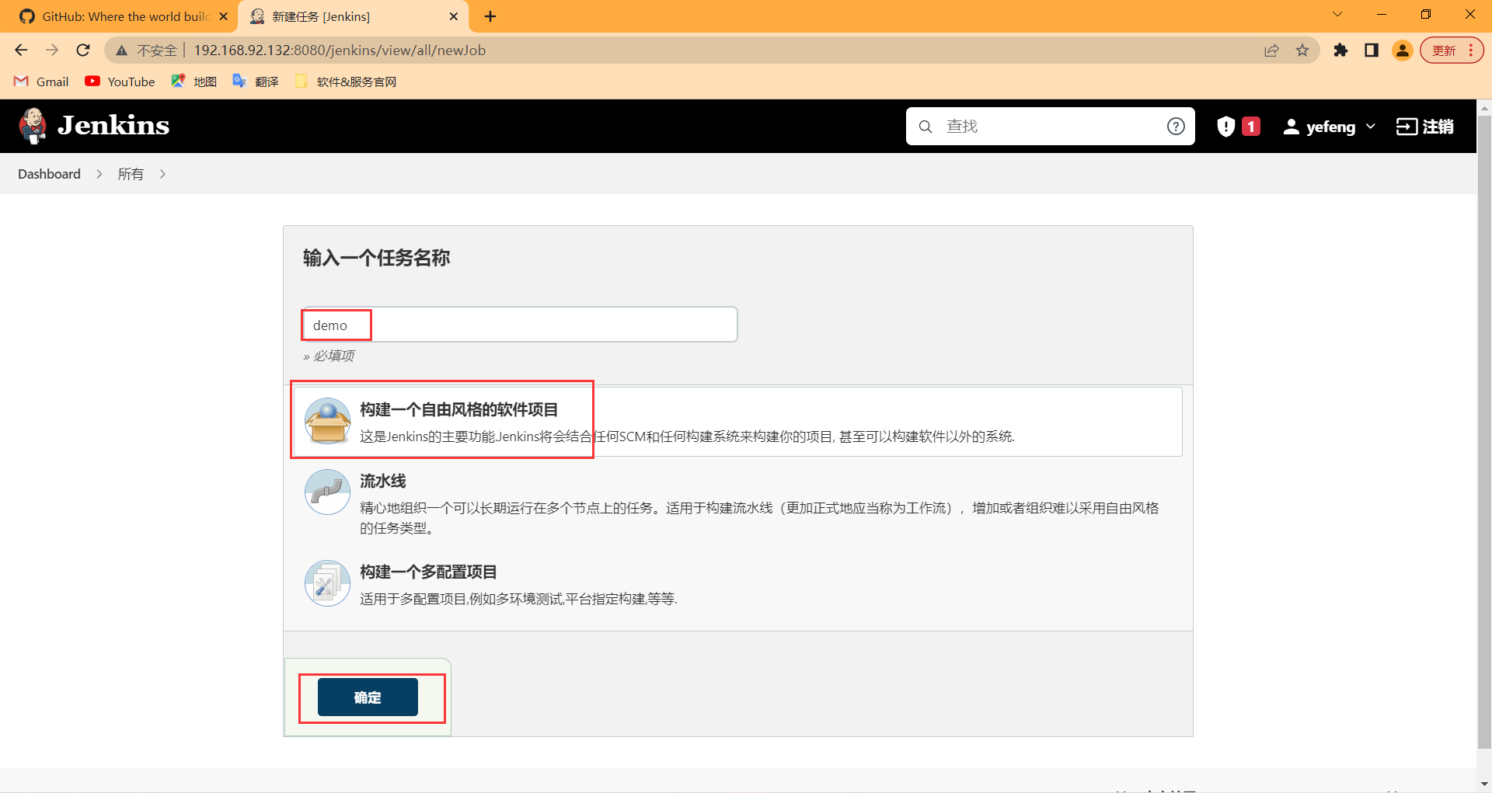Open Chrome three-dot menu
This screenshot has width=1492, height=793.
(x=1471, y=50)
